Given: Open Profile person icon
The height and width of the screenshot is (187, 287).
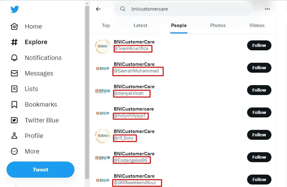Looking at the screenshot, I should click(14, 136).
